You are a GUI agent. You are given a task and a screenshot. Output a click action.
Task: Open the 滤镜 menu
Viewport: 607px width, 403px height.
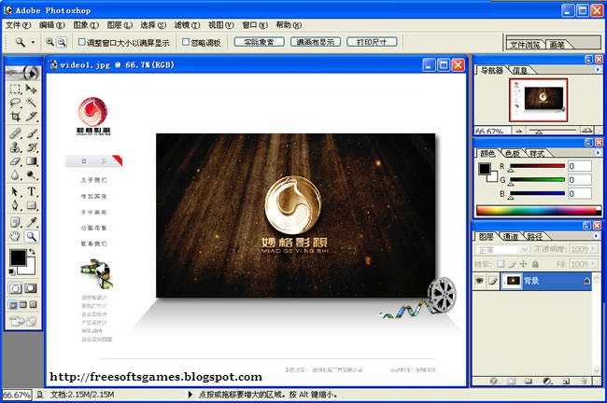(187, 25)
